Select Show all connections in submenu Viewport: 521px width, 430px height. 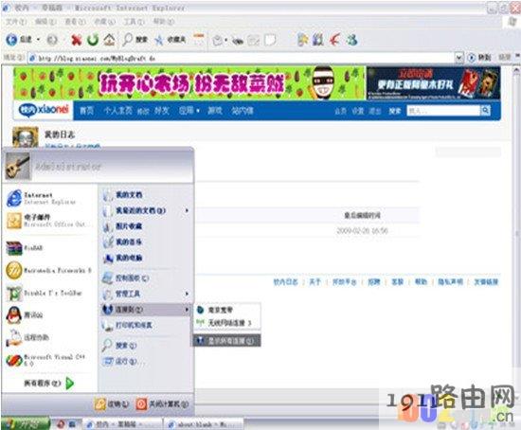tap(226, 341)
